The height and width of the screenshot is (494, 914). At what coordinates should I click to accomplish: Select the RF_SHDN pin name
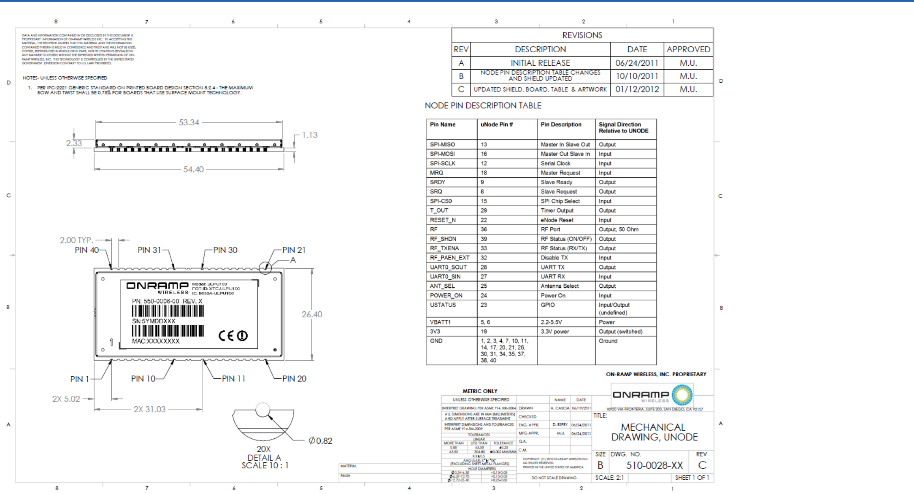(443, 239)
